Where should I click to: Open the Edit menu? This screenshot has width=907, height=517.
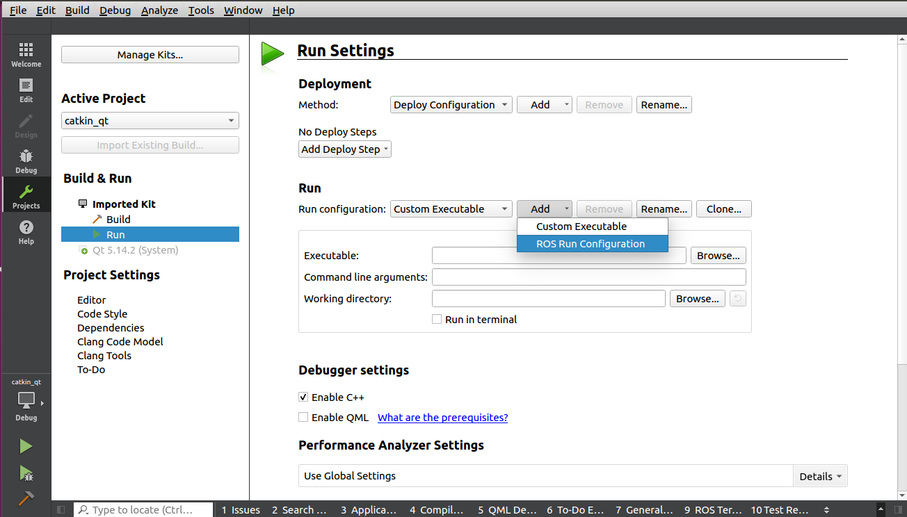46,10
